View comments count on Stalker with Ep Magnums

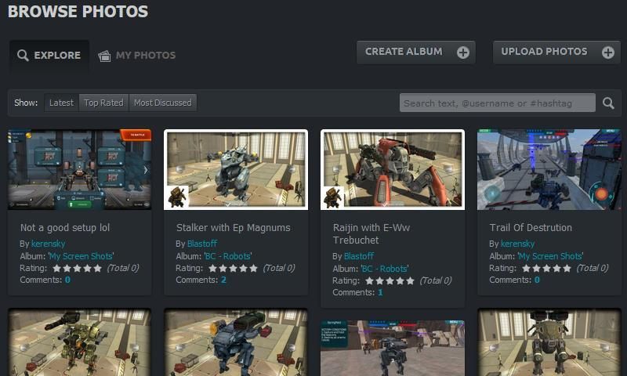[223, 280]
